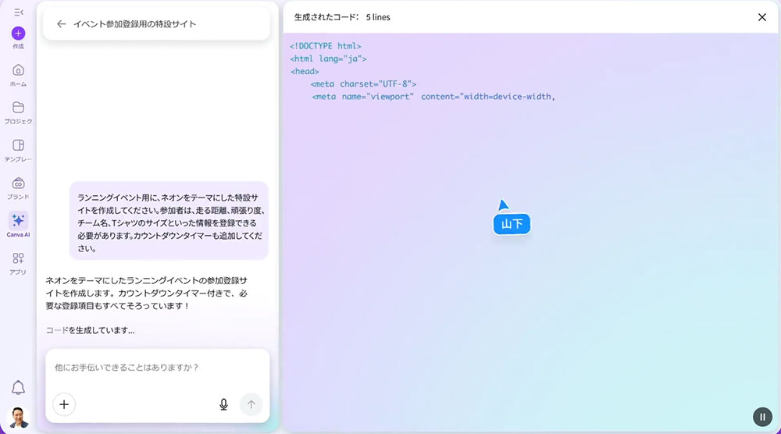
Task: Open the Templates section
Action: [18, 145]
